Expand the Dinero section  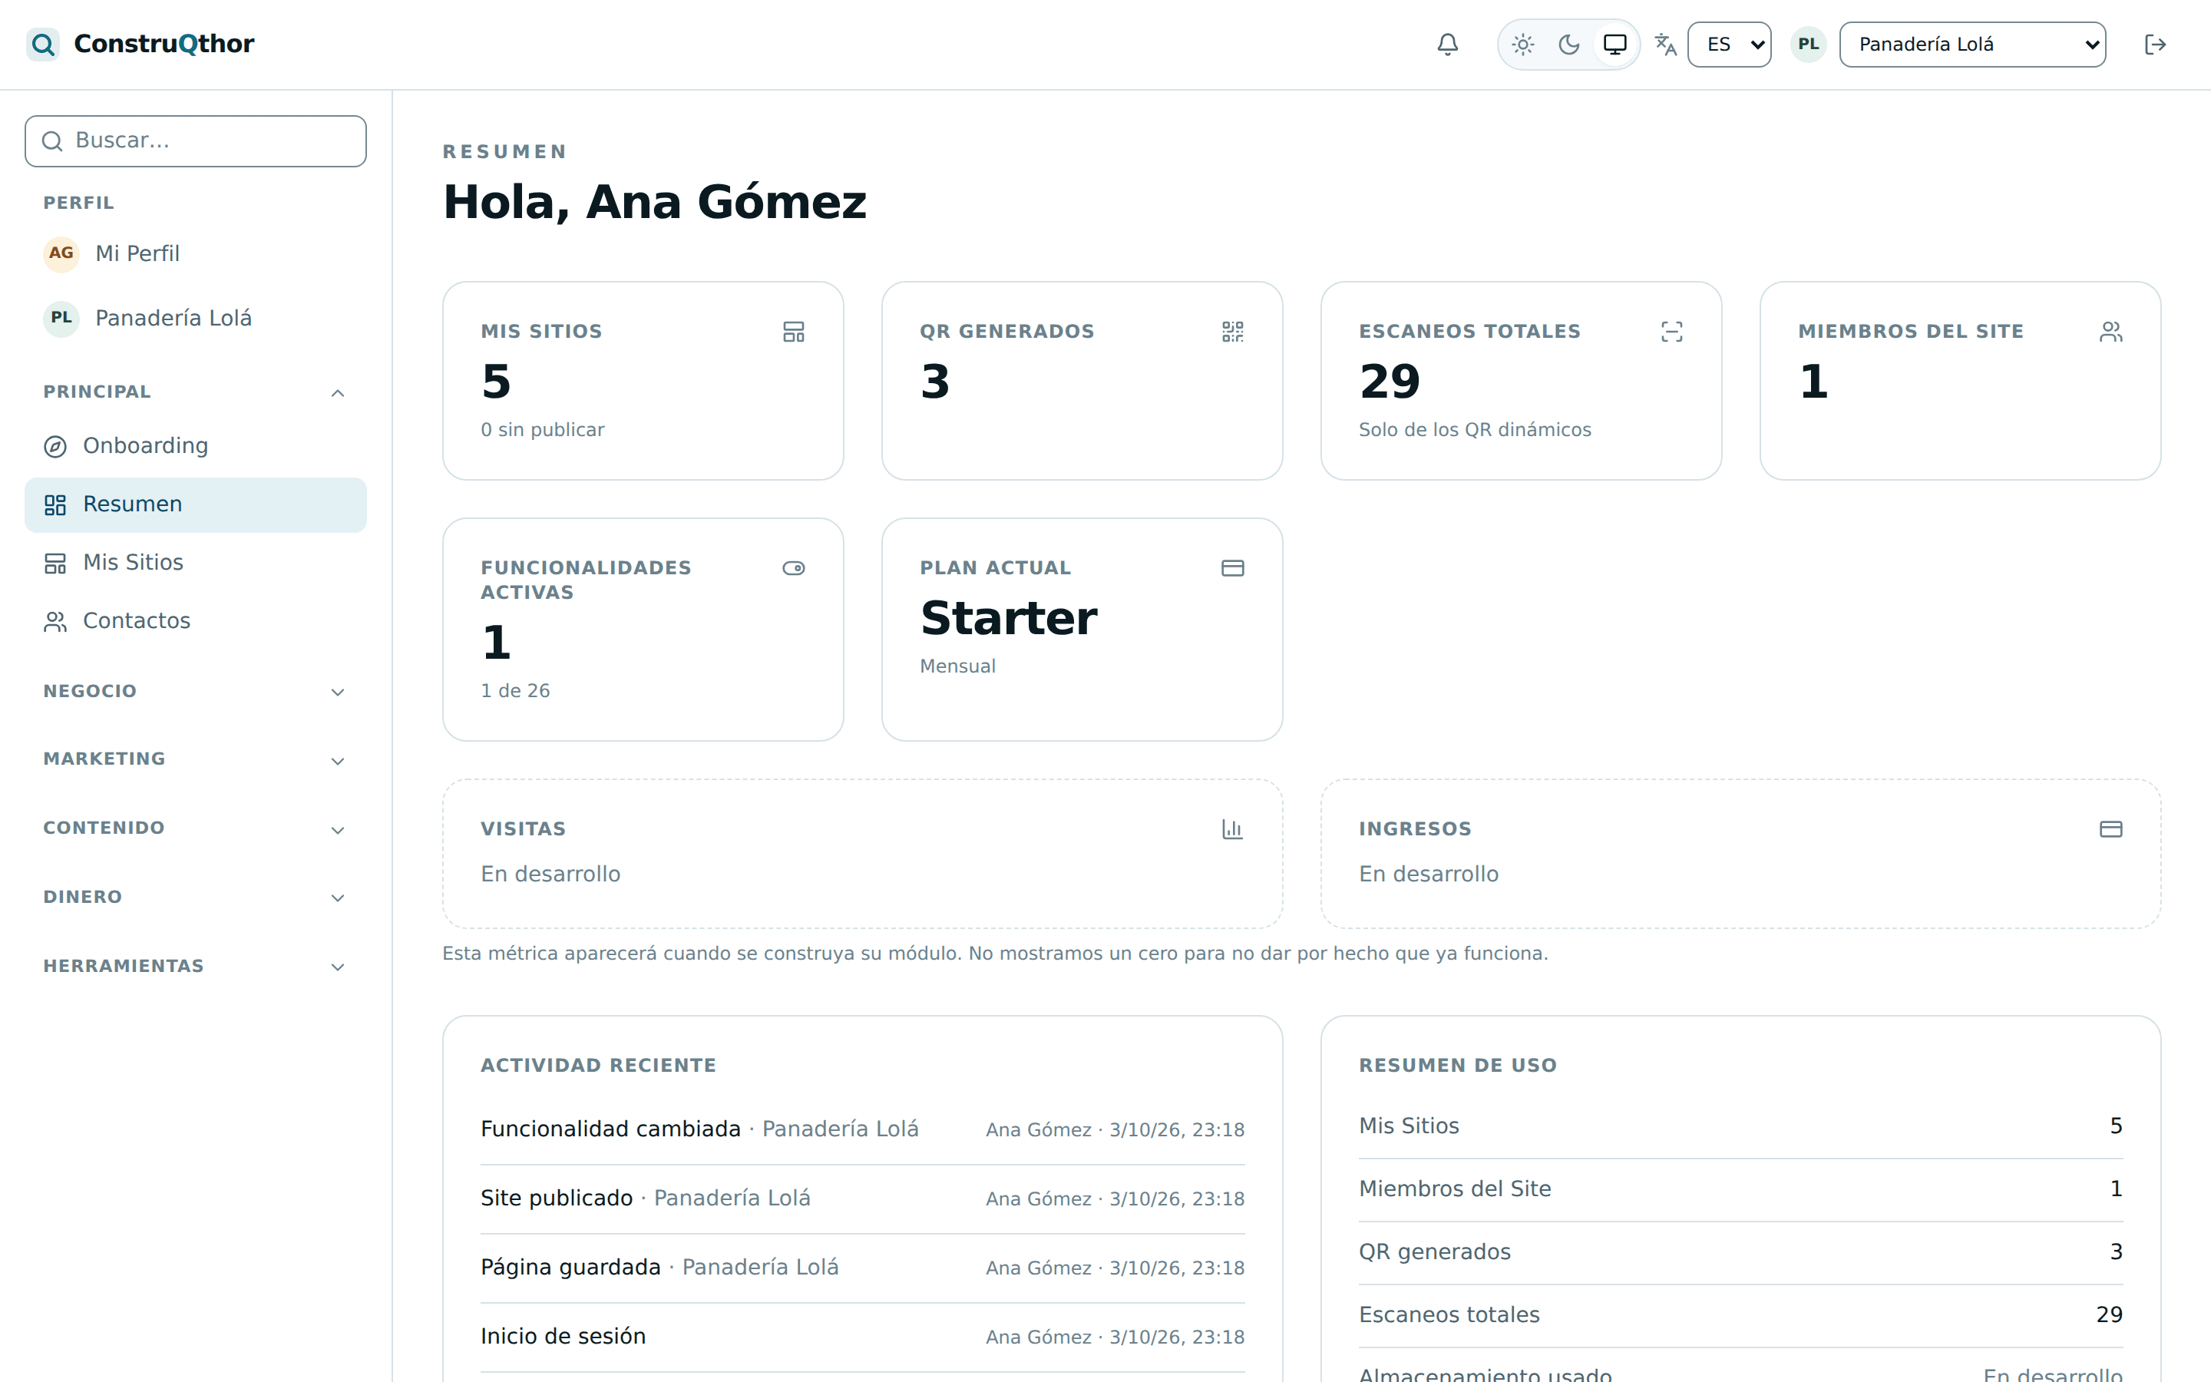pos(196,898)
